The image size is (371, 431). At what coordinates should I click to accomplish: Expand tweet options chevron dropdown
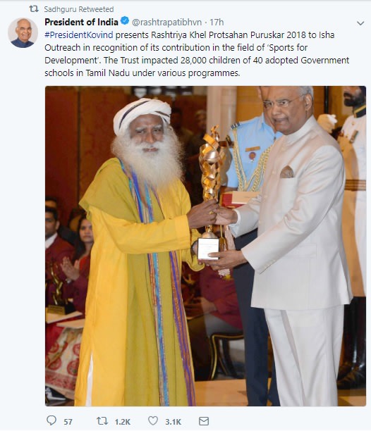click(x=360, y=23)
